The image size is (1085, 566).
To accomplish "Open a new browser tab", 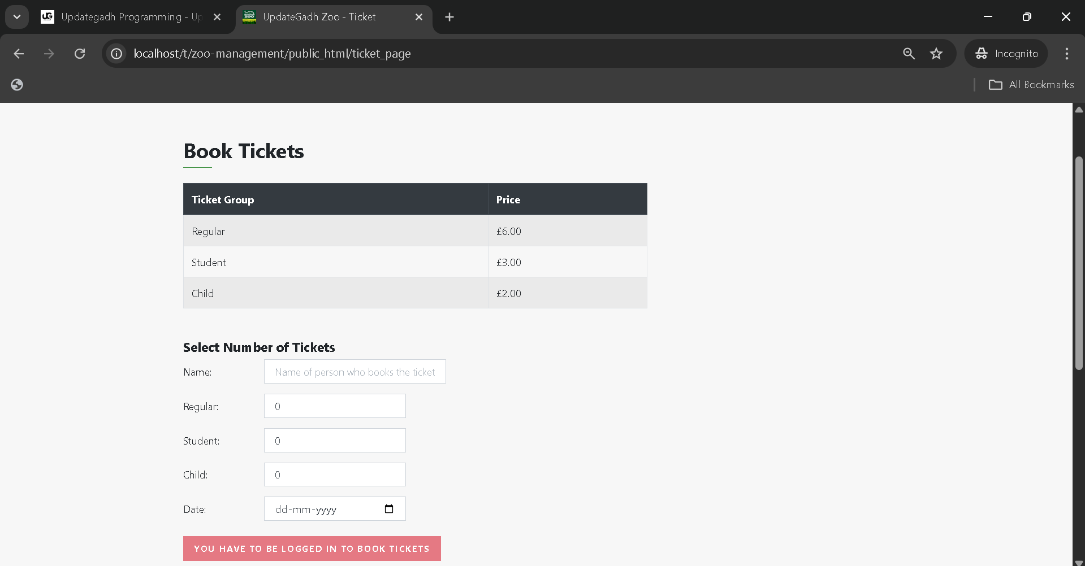I will click(449, 17).
